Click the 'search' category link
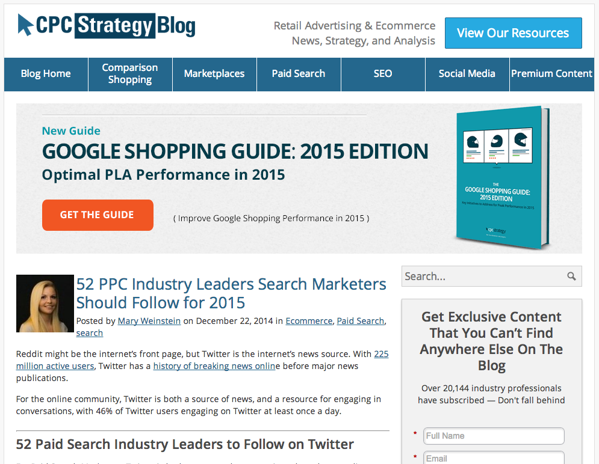Viewport: 599px width, 464px height. [x=89, y=333]
